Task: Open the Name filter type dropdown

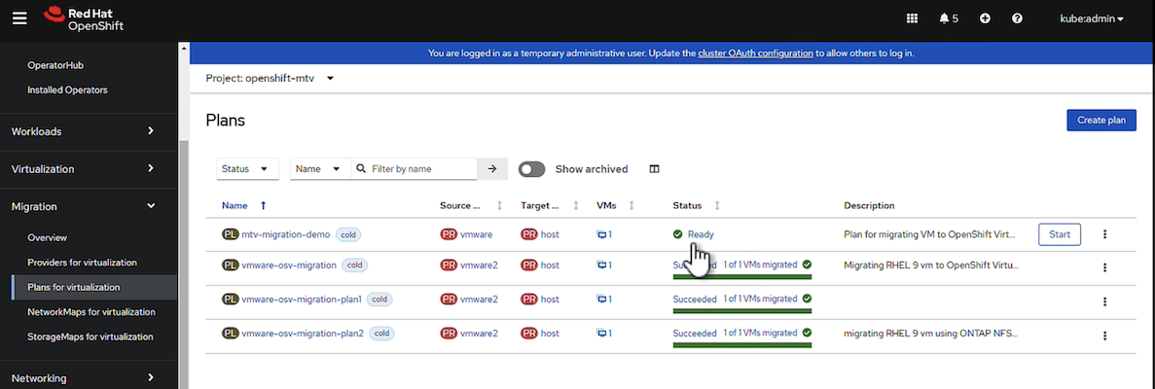Action: pos(319,169)
